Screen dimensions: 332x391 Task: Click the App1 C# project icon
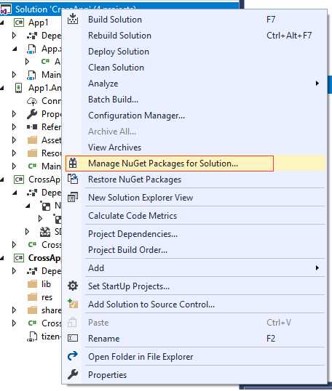(x=19, y=23)
